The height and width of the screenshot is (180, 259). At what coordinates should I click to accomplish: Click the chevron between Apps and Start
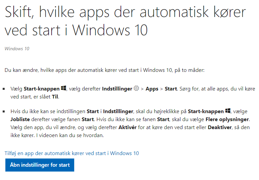161,89
